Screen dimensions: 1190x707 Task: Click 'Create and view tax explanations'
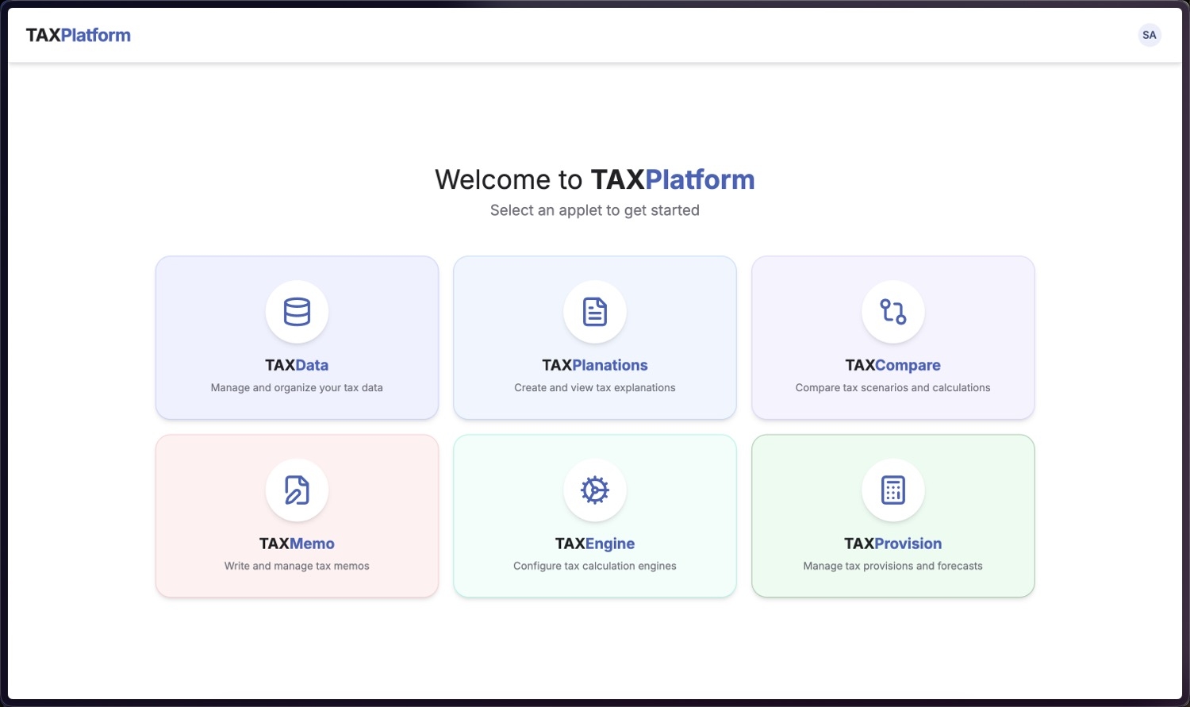(x=595, y=388)
